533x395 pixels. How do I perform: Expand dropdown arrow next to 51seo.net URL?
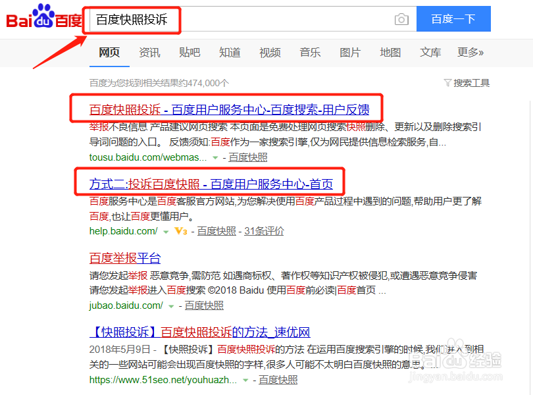[x=245, y=381]
